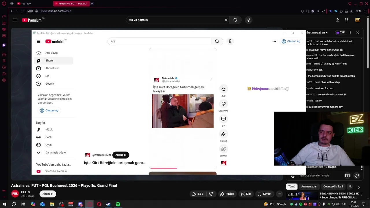Image resolution: width=370 pixels, height=208 pixels.
Task: Open Ana Sayfa in overlay YouTube sidebar
Action: click(x=53, y=53)
